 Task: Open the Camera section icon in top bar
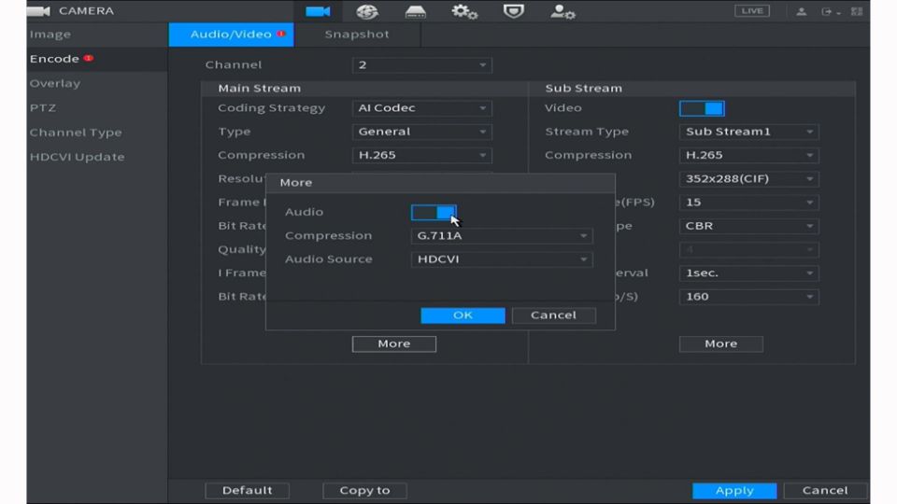point(318,11)
